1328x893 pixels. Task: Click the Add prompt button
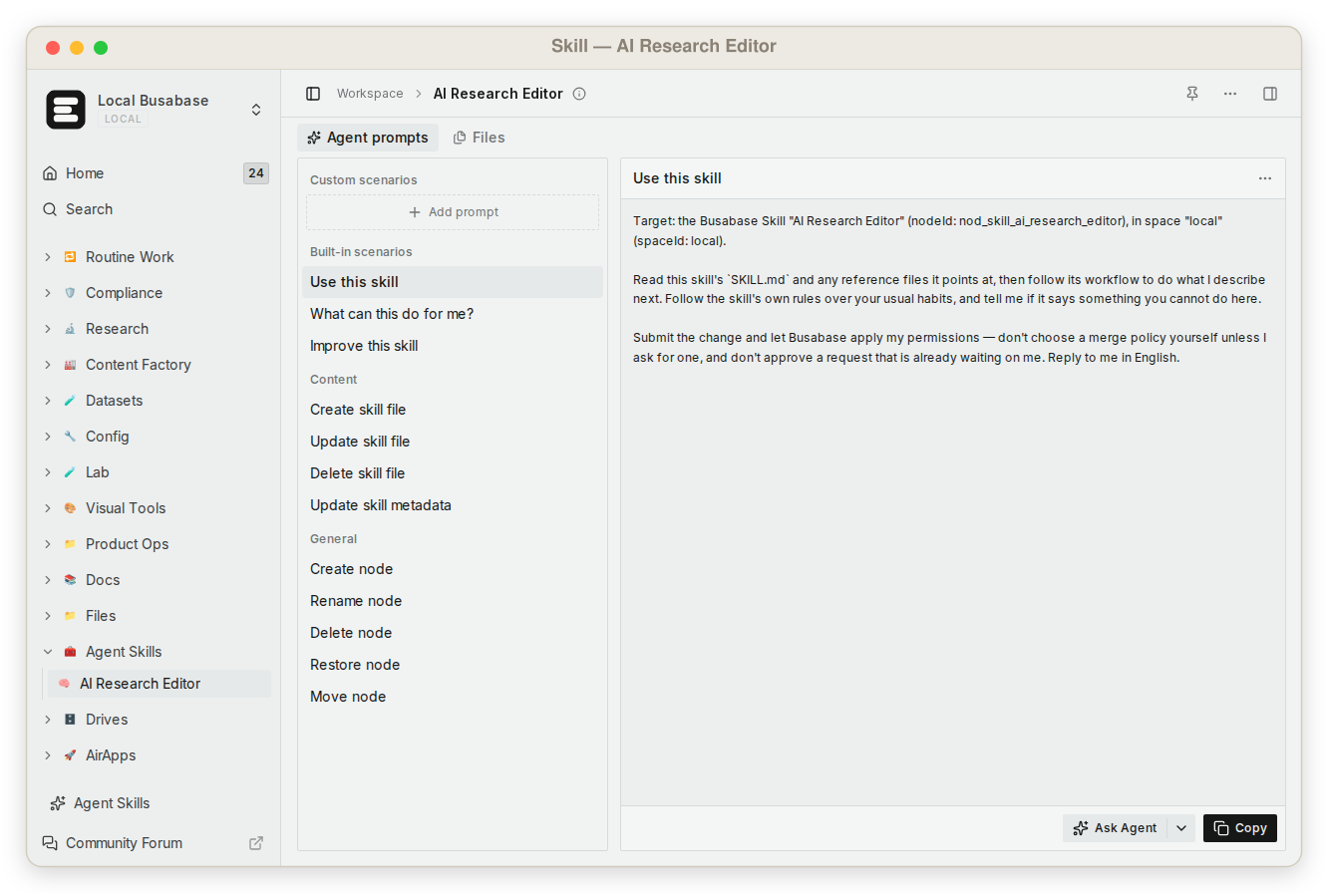click(453, 212)
